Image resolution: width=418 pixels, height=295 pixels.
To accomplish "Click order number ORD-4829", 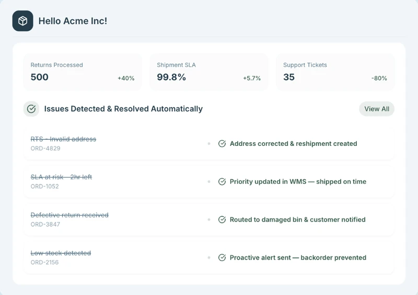I will pyautogui.click(x=45, y=149).
